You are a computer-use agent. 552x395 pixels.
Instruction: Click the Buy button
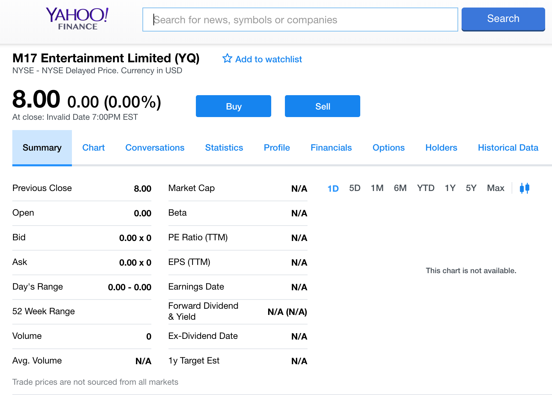[234, 106]
